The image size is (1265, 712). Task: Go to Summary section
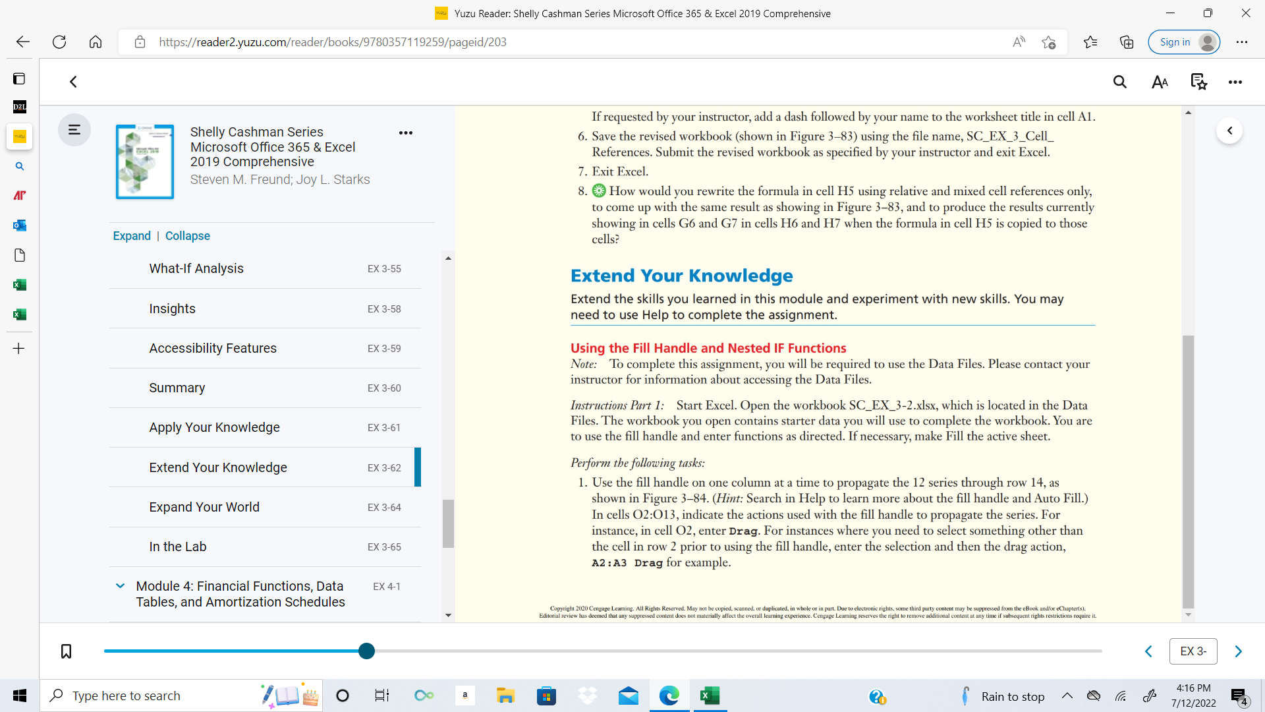click(265, 388)
